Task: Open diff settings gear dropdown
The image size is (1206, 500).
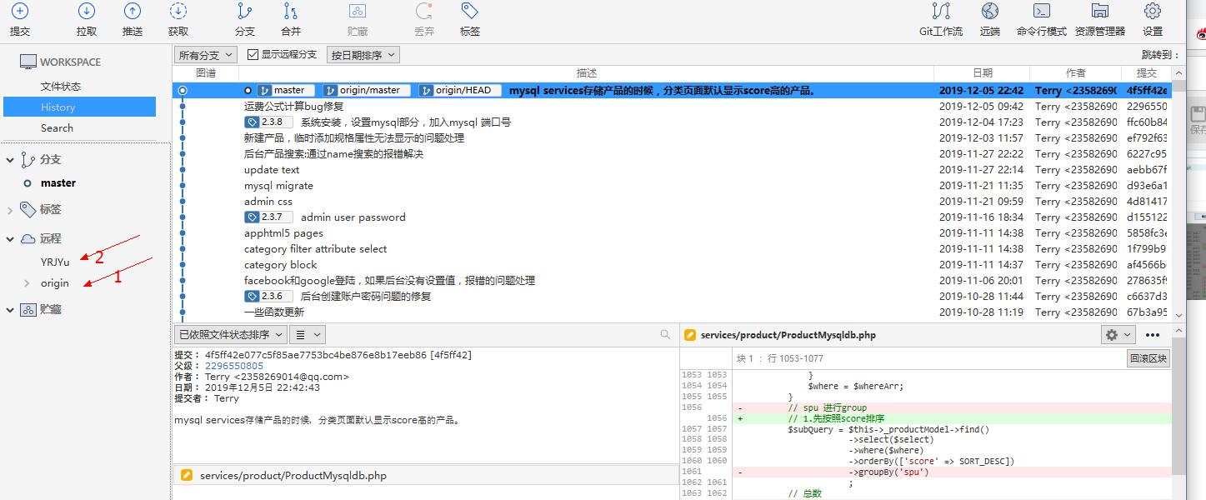Action: click(1118, 334)
